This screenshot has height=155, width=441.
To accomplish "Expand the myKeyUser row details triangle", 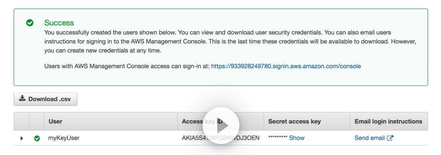I will (22, 138).
